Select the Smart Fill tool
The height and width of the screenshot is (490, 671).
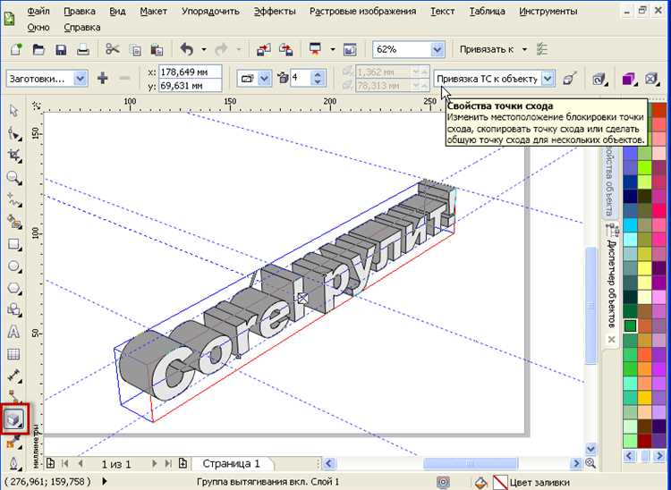pos(14,222)
